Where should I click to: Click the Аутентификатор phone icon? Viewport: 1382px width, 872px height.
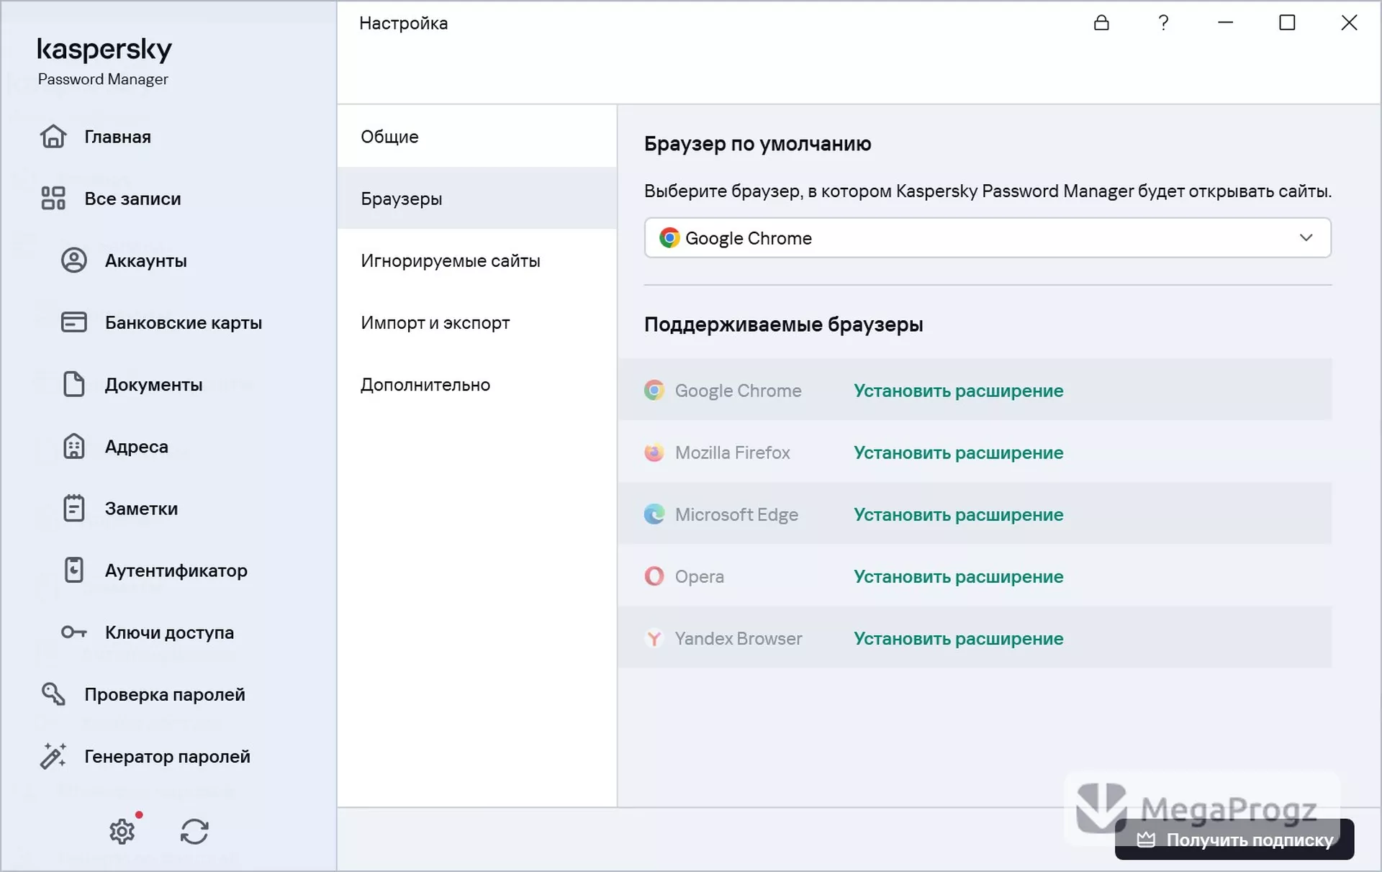73,570
